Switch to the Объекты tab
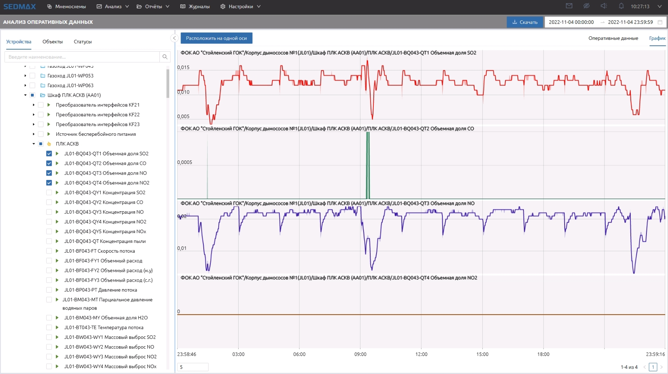This screenshot has height=374, width=668. click(x=52, y=42)
